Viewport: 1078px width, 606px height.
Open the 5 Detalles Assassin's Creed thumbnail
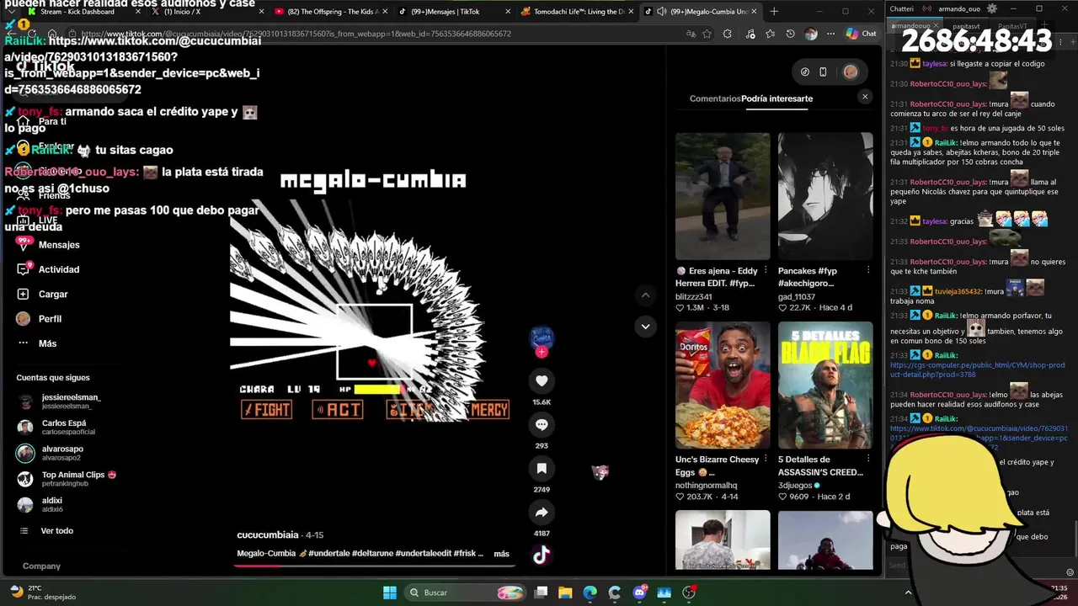pos(825,385)
